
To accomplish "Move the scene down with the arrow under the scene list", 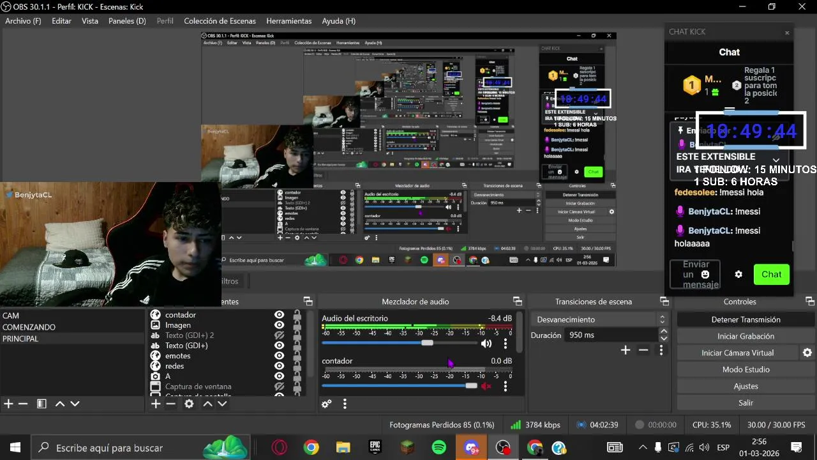I will pos(75,404).
